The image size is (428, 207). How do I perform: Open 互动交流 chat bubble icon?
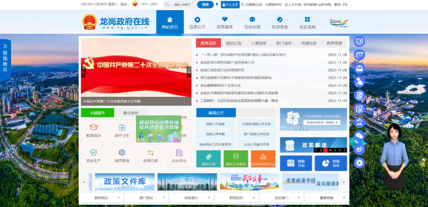click(252, 19)
